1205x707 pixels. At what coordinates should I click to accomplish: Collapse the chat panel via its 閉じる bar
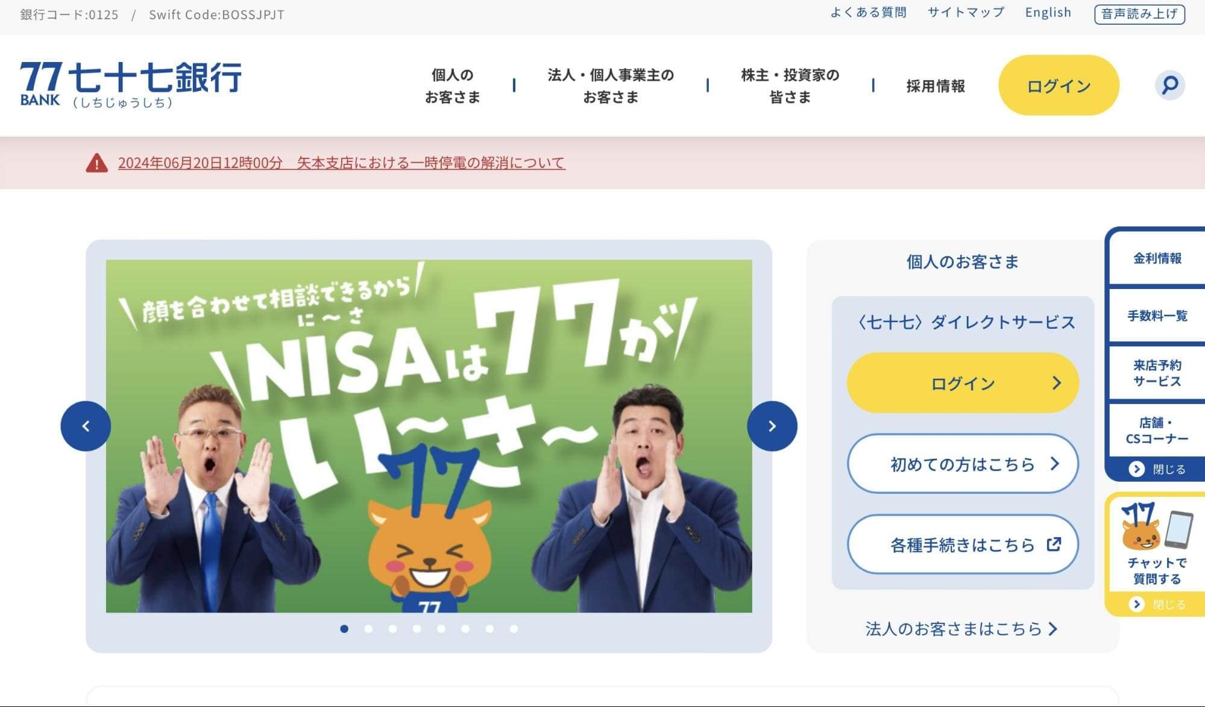point(1157,604)
